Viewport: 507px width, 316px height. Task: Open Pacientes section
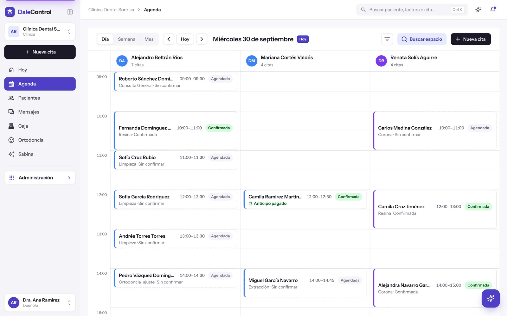(x=40, y=98)
